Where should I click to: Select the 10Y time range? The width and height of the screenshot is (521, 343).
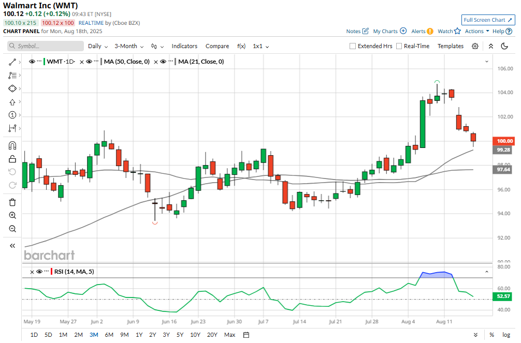195,335
